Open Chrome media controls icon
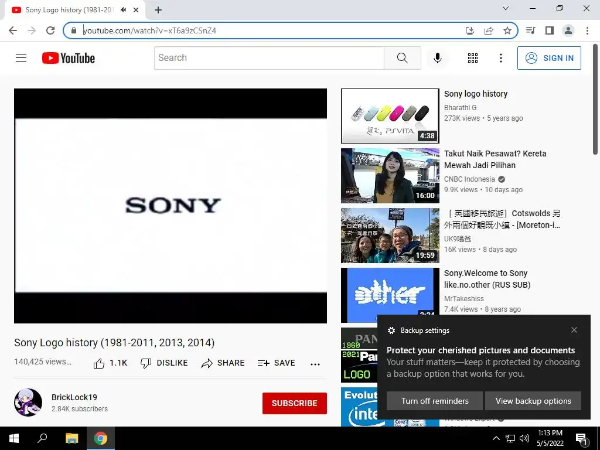The image size is (600, 450). tap(530, 30)
